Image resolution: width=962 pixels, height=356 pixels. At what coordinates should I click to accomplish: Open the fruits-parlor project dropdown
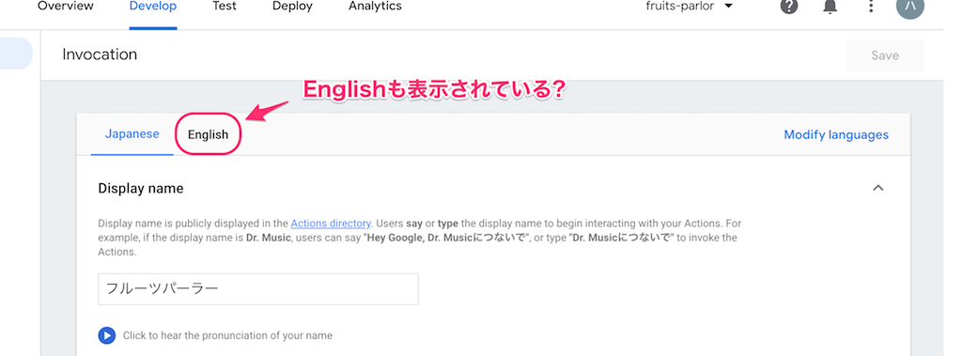[x=690, y=7]
